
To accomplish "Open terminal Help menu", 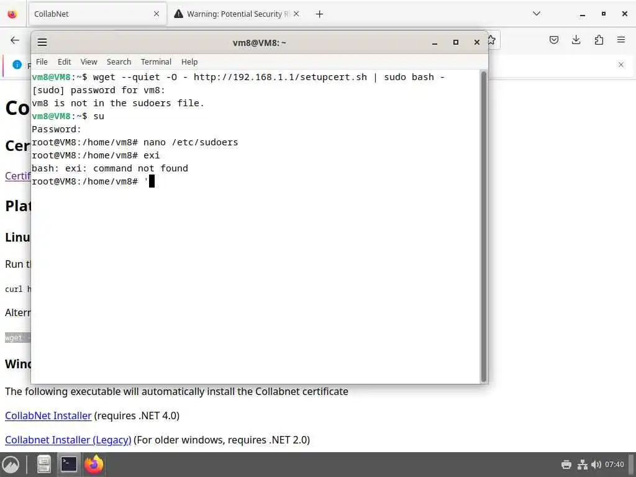I will tap(189, 61).
